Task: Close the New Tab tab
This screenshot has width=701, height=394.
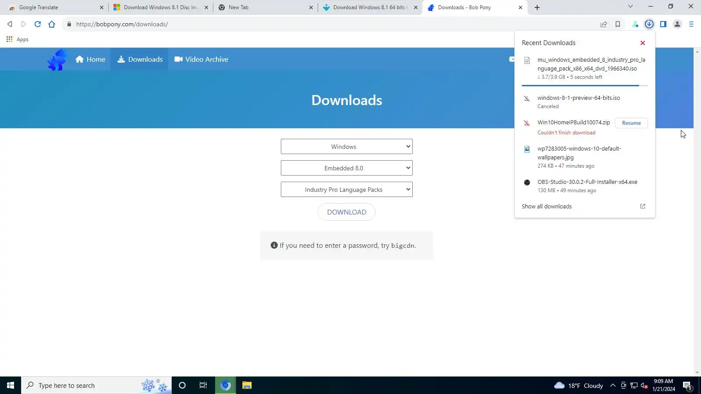Action: [311, 7]
